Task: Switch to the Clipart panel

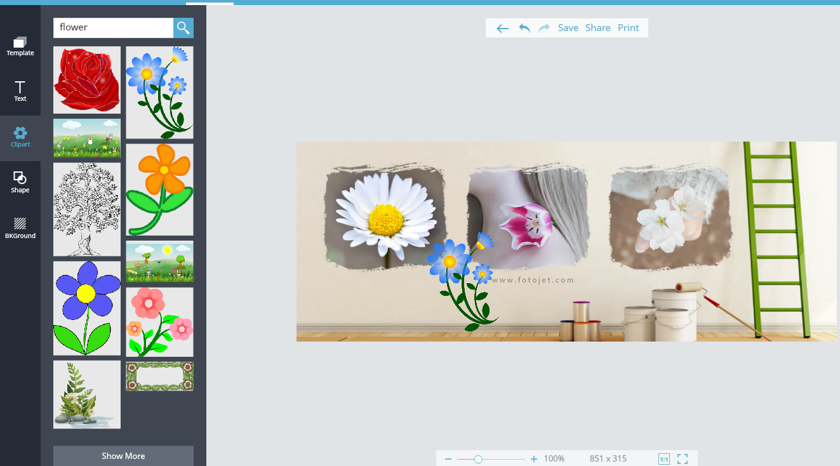Action: click(20, 137)
